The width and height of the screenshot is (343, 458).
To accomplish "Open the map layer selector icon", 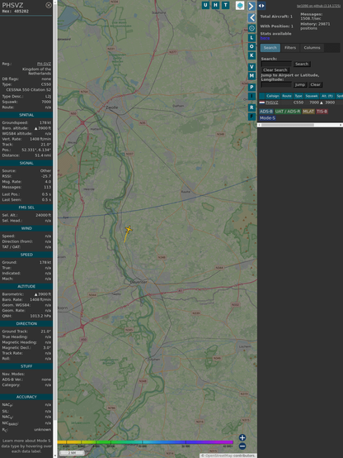I will tap(240, 6).
